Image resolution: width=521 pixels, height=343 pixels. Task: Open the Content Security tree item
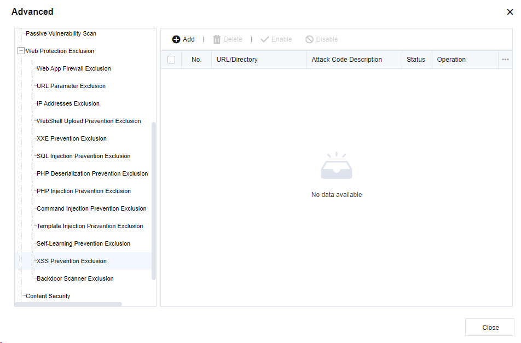[x=48, y=296]
